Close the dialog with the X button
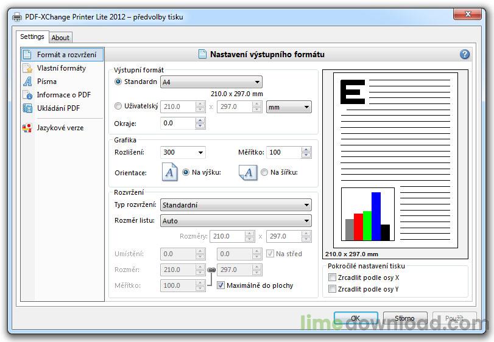494x342 pixels. coord(468,14)
